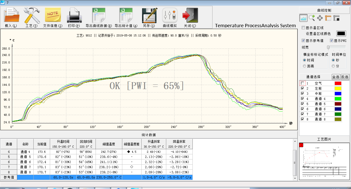Click reference value cell 230.0-250.0° C
Screen dimensions: 351x189
109,177
